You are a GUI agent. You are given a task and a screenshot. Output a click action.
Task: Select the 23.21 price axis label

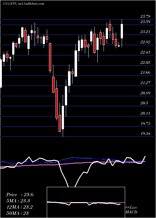click(145, 32)
